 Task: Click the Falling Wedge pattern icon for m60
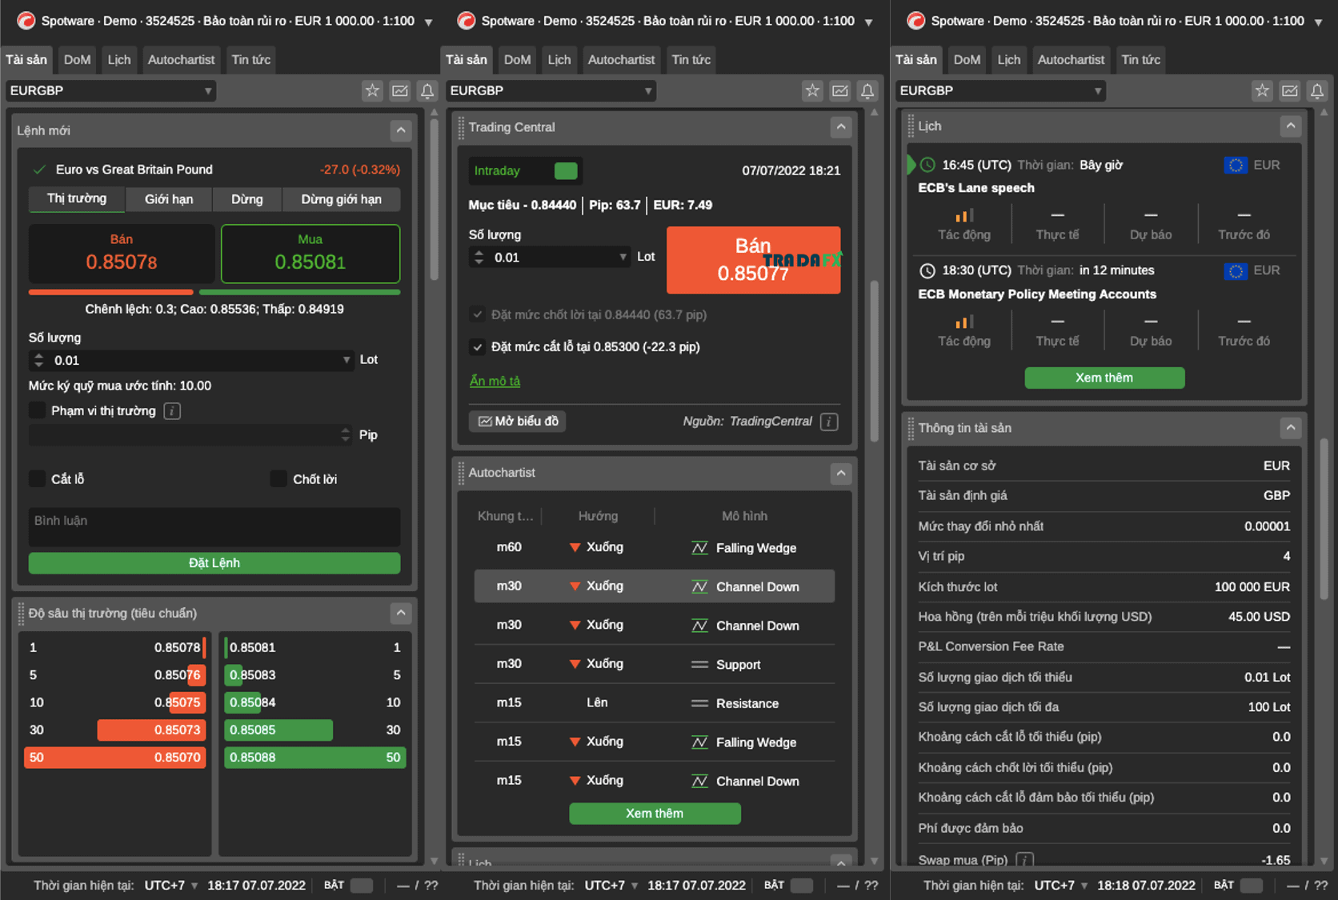pyautogui.click(x=699, y=548)
